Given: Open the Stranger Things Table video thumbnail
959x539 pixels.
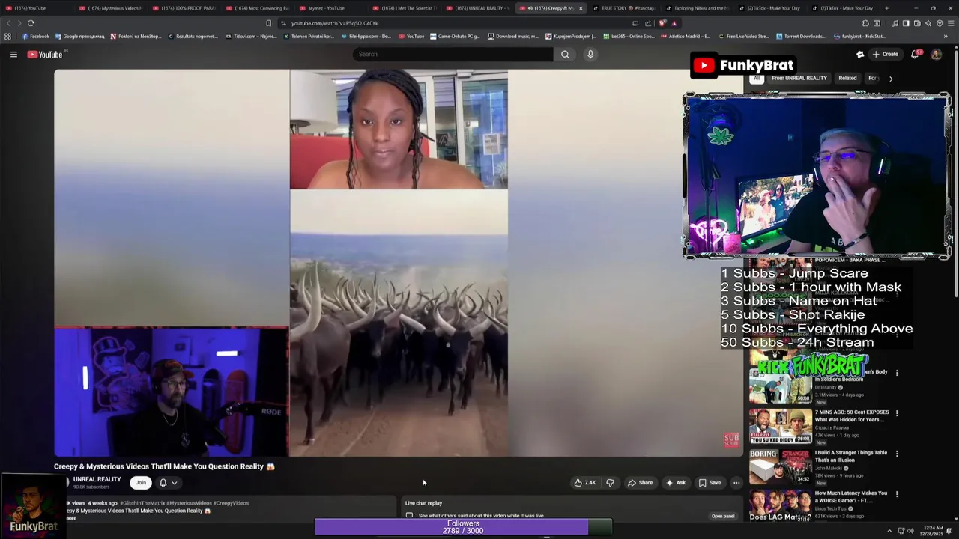Looking at the screenshot, I should pos(780,466).
